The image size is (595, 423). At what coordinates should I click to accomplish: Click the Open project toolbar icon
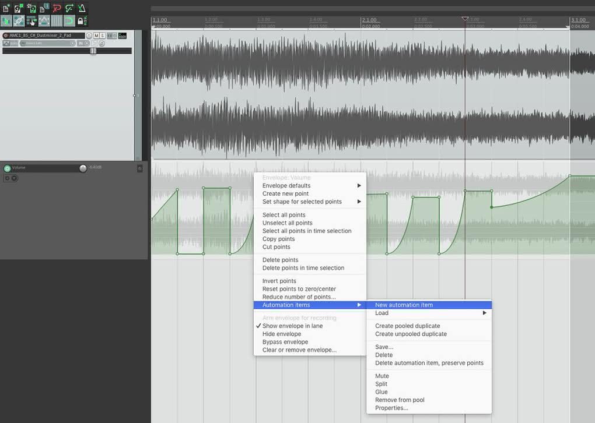[x=19, y=8]
